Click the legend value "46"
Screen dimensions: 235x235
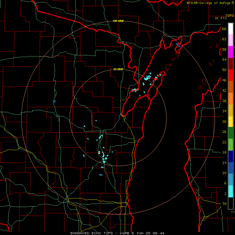(224, 80)
